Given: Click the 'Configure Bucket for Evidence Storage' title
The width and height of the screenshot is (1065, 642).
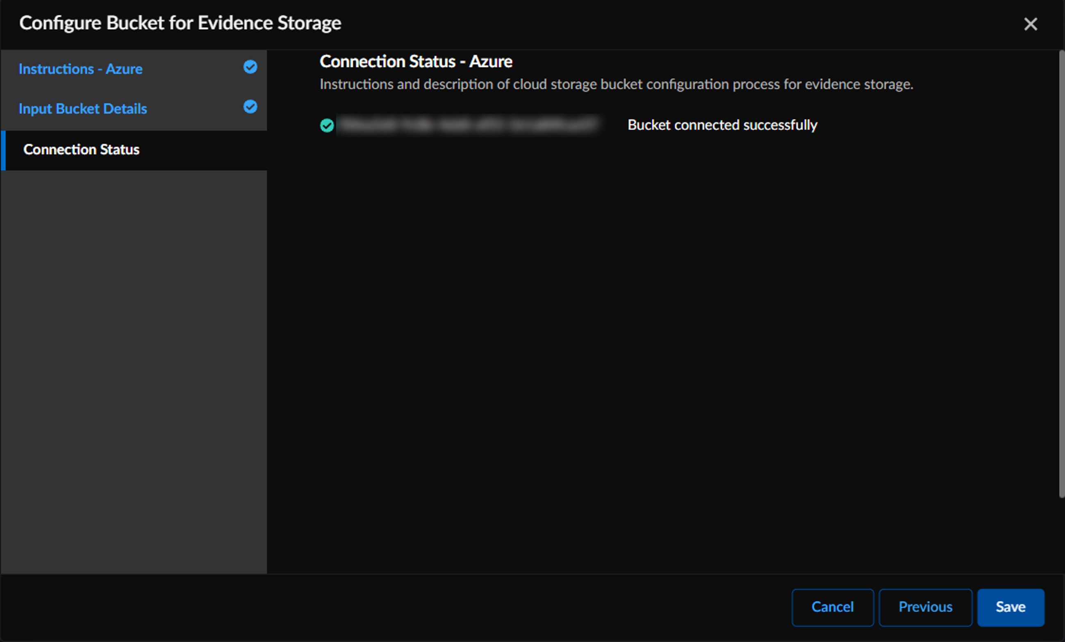Looking at the screenshot, I should [180, 23].
